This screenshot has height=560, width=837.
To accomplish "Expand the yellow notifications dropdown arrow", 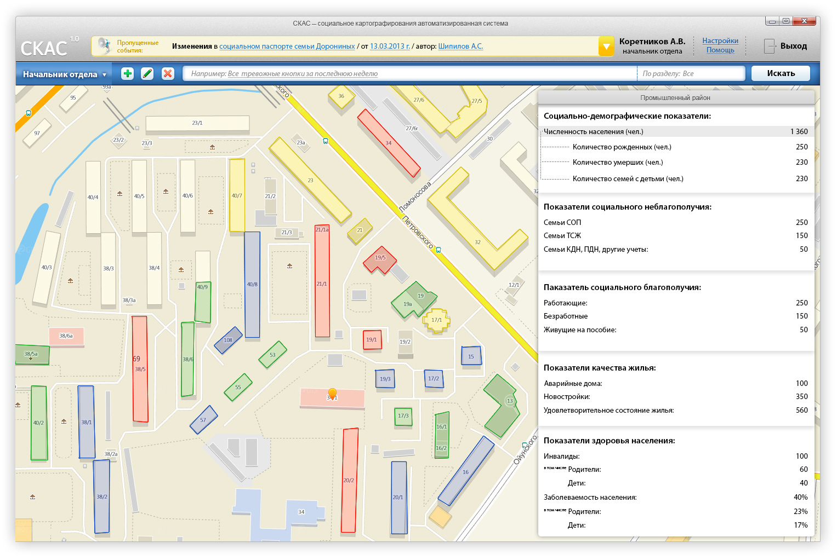I will tap(606, 47).
